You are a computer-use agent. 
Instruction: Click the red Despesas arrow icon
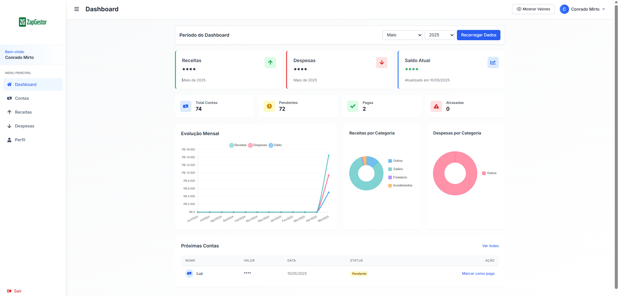(381, 62)
